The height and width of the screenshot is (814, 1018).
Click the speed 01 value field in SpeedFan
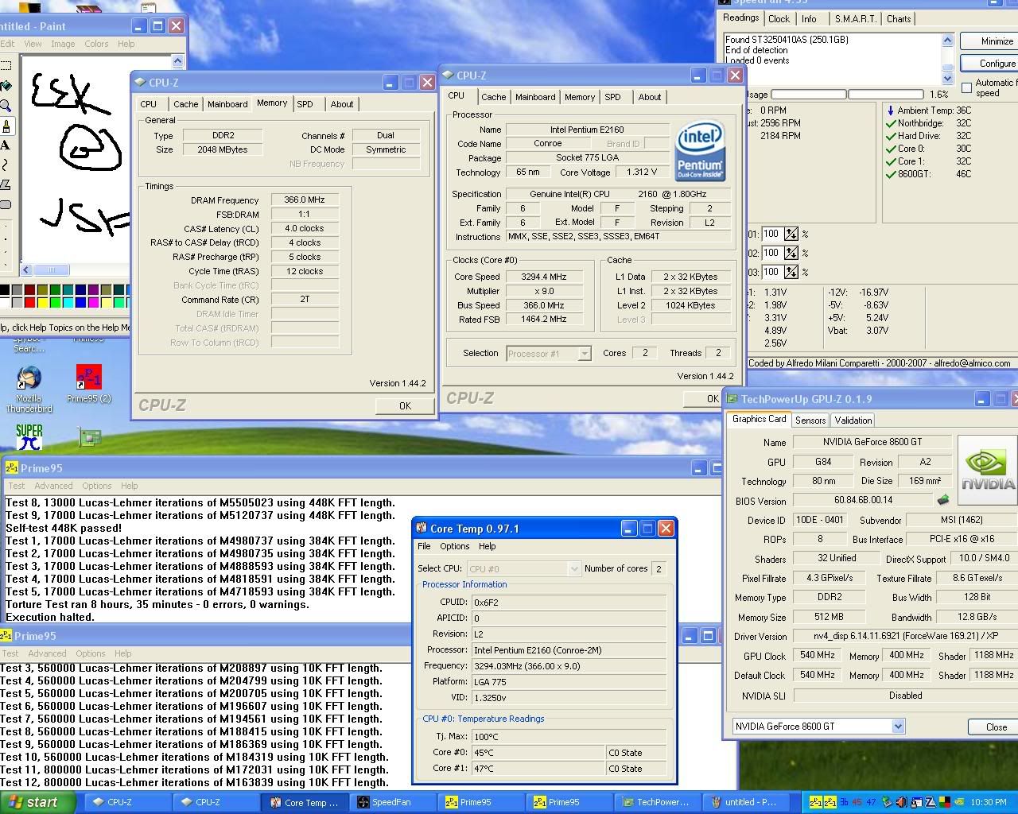click(771, 234)
